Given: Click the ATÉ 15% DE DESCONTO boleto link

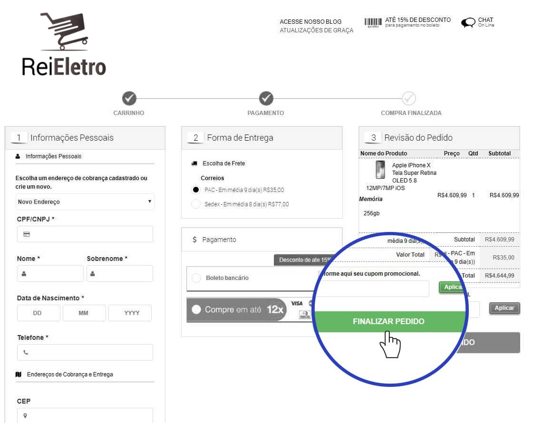Looking at the screenshot, I should [x=418, y=22].
